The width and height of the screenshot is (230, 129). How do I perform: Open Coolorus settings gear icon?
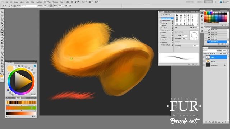[x=35, y=66]
